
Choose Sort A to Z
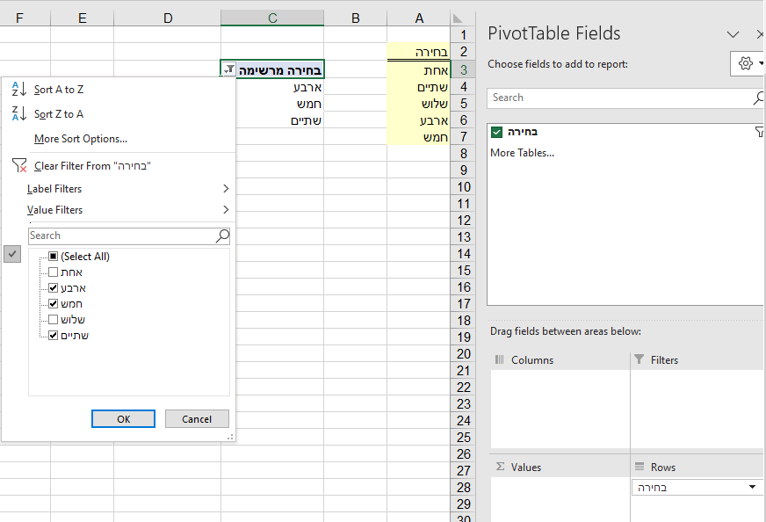[59, 90]
